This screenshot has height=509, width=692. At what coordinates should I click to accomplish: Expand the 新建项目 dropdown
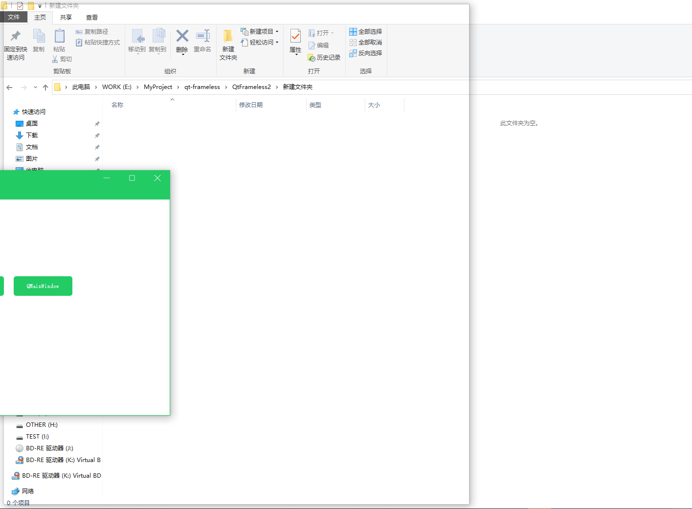click(276, 31)
